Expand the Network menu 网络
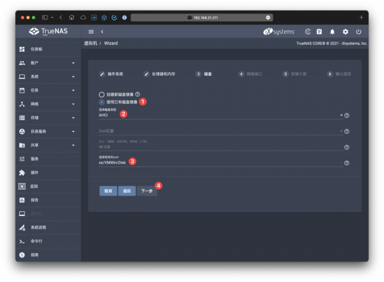384x282 pixels. click(x=48, y=104)
